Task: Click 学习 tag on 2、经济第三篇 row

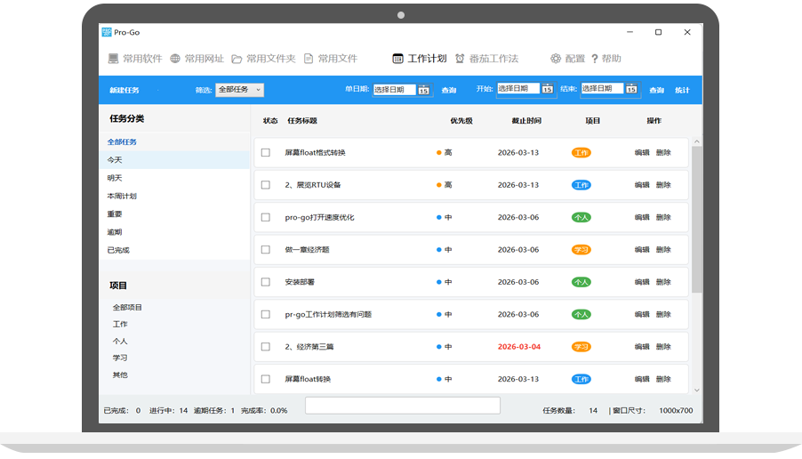Action: coord(581,346)
